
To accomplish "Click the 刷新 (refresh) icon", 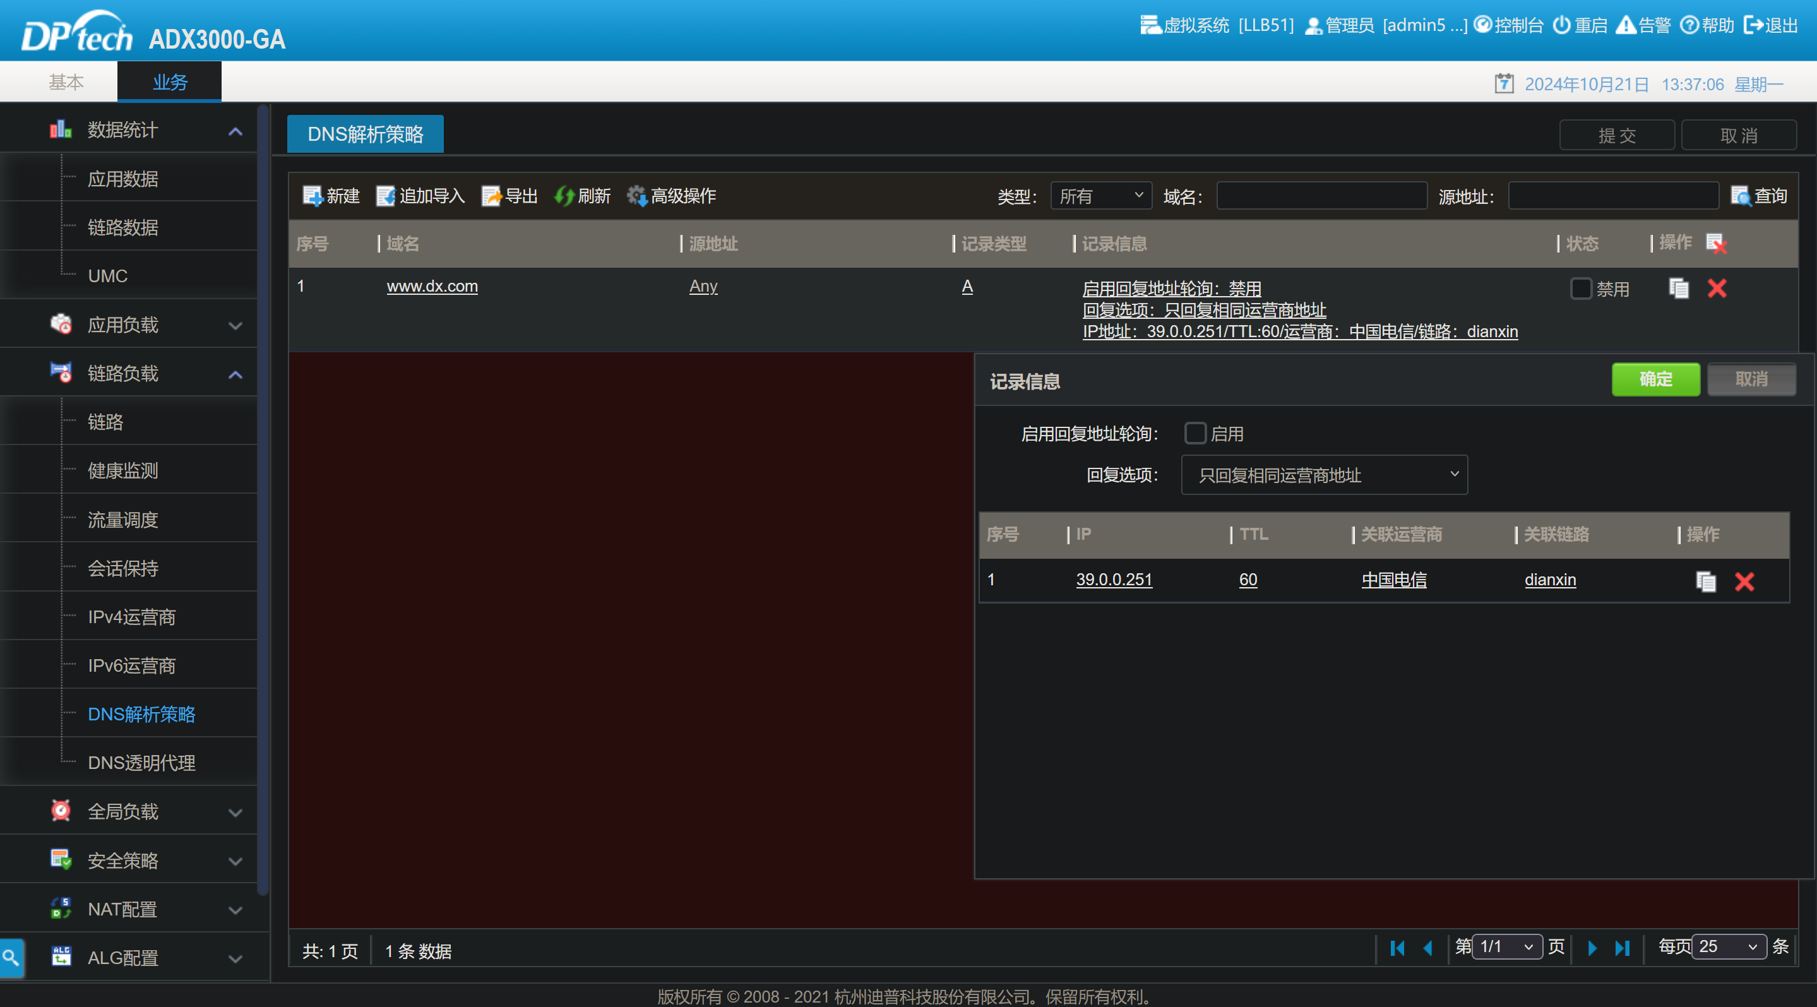I will (x=564, y=196).
